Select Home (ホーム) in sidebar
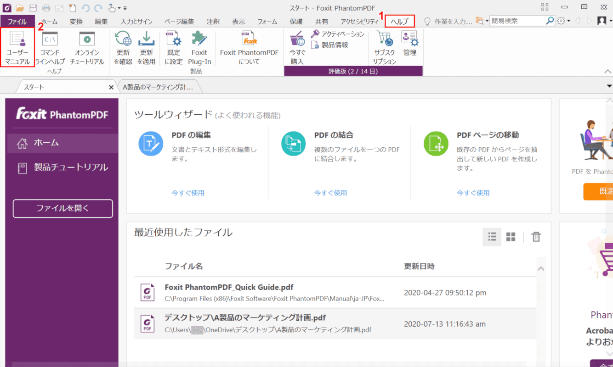 [62, 143]
